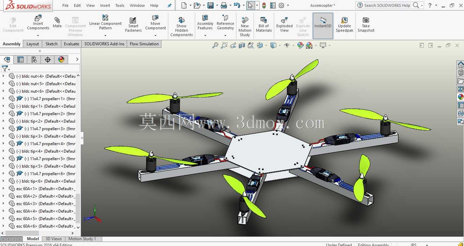The width and height of the screenshot is (464, 246).
Task: Click Zoom to Area magnifier icon
Action: pos(224,45)
